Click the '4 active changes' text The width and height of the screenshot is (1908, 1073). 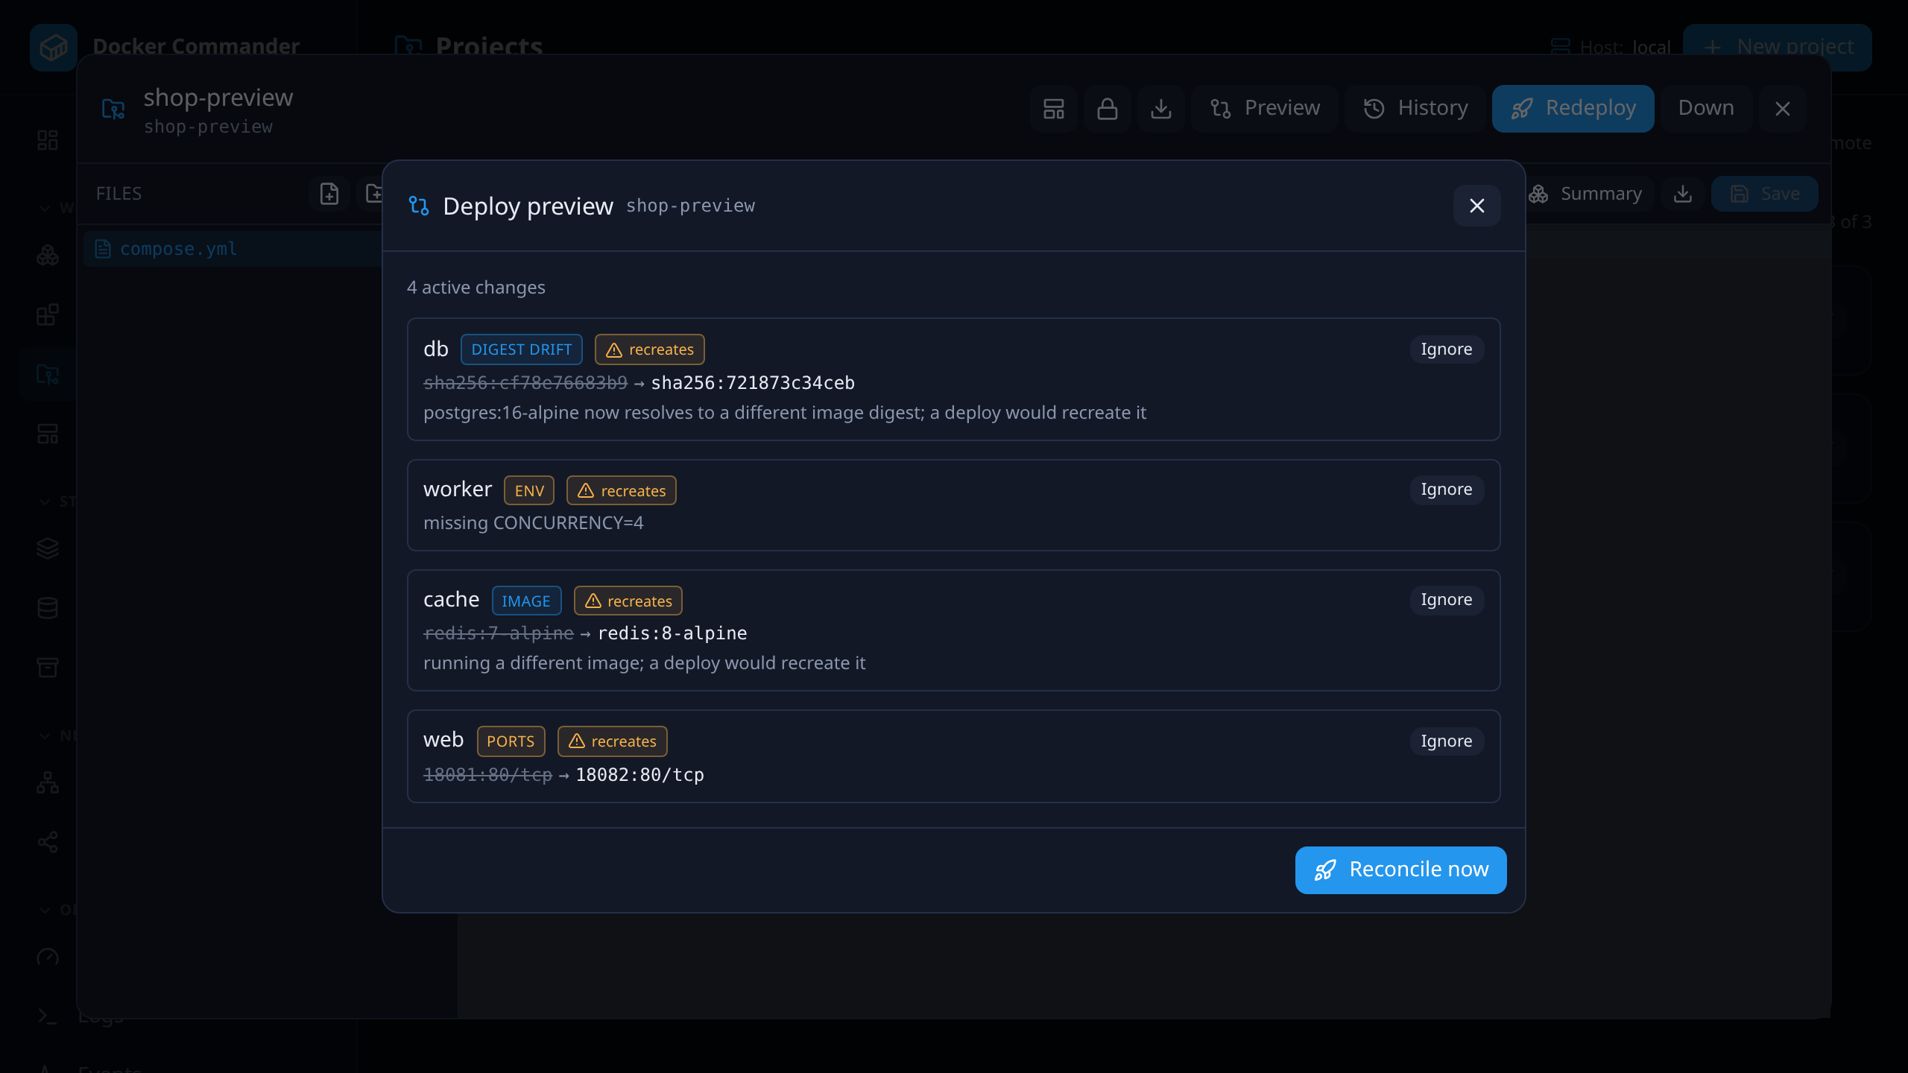coord(476,288)
